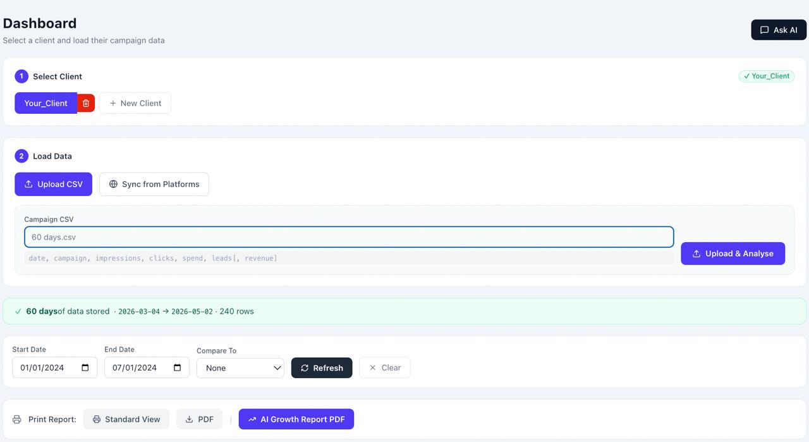Click step 1 number badge
Image resolution: width=809 pixels, height=442 pixels.
(21, 77)
